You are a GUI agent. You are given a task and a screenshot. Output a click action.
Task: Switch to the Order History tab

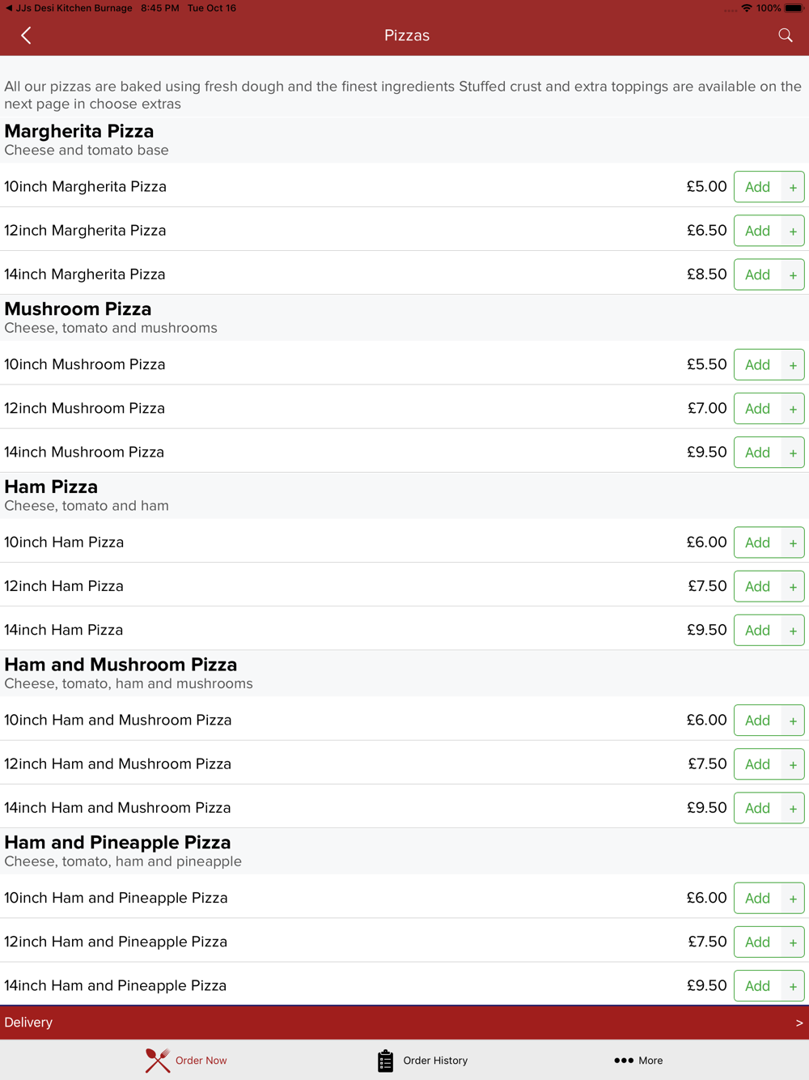pos(435,1061)
